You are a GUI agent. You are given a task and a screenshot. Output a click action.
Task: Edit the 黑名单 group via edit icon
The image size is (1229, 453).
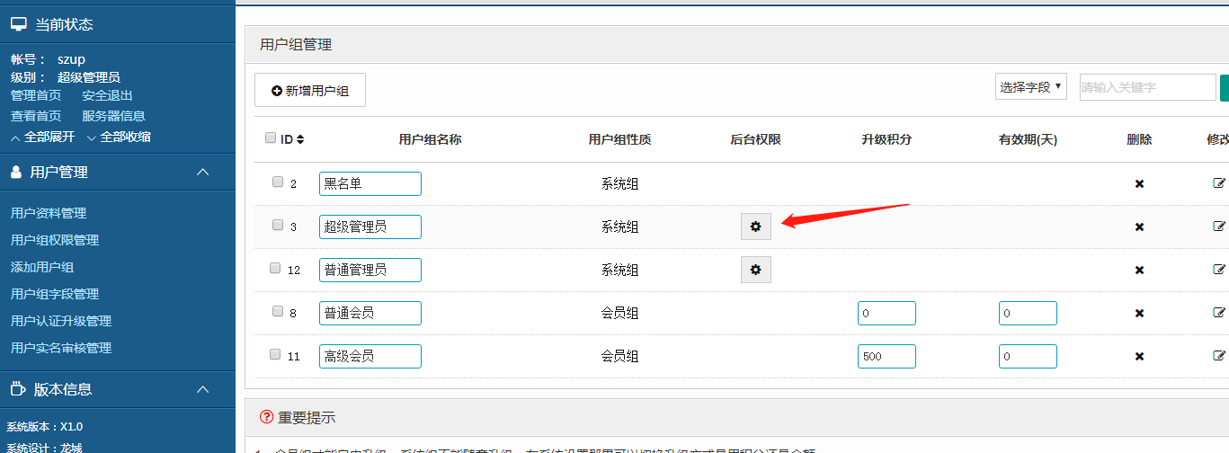pos(1218,183)
